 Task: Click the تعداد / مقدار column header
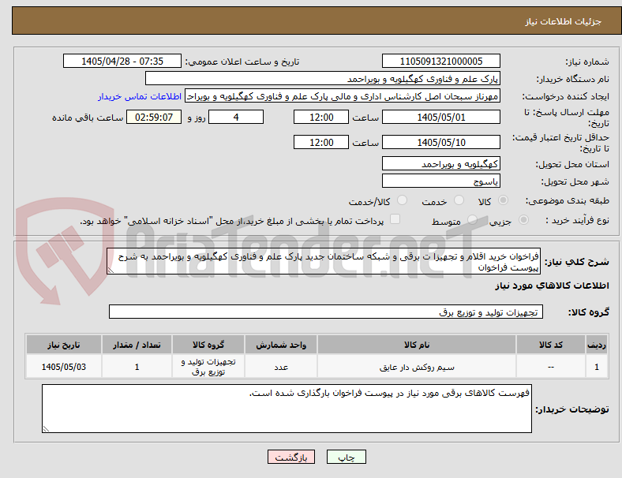pos(137,345)
